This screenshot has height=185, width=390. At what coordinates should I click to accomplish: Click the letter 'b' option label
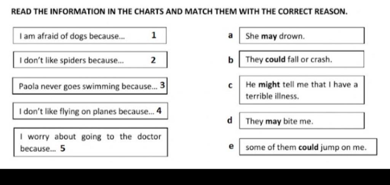click(x=230, y=60)
